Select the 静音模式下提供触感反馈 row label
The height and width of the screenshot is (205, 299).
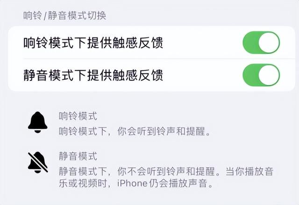[x=93, y=75]
